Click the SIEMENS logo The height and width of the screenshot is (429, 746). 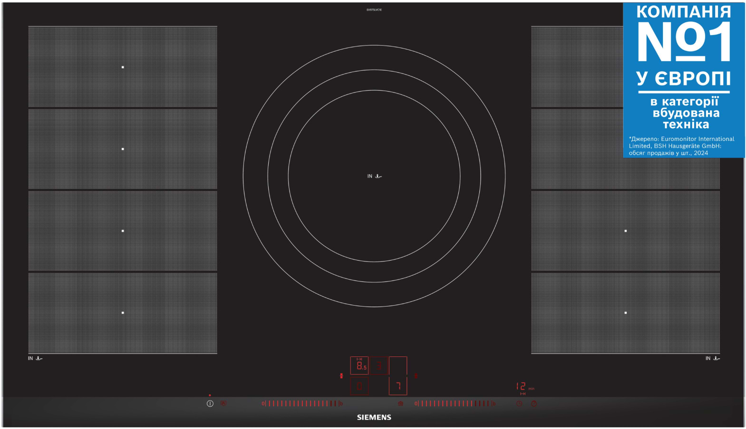pos(374,417)
